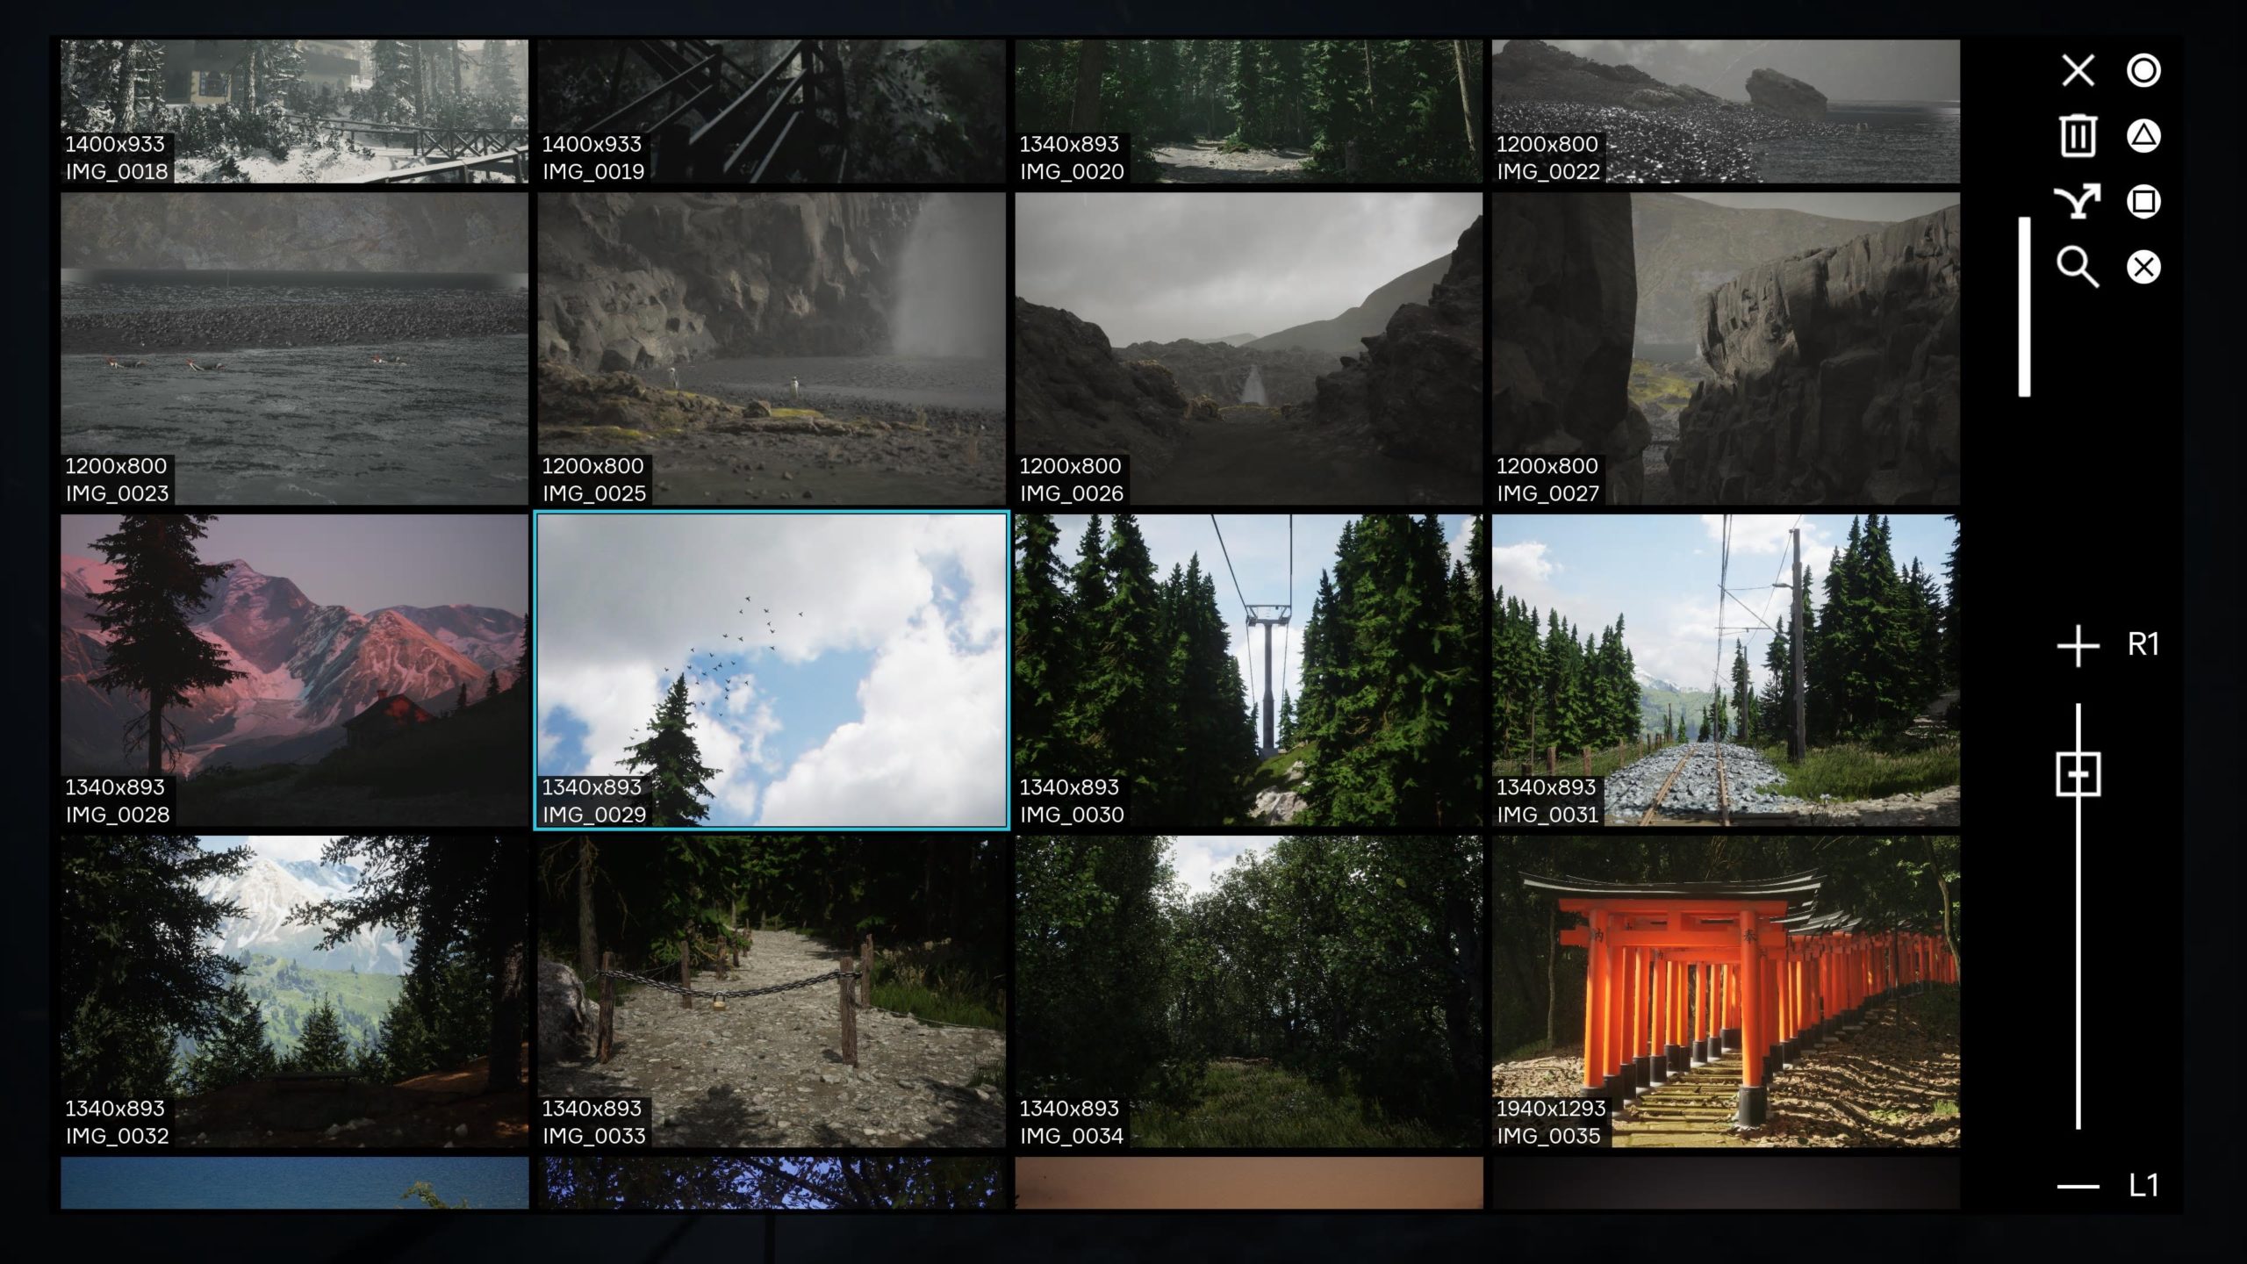Select the IMG_0031 railway tracks photo
Image resolution: width=2247 pixels, height=1264 pixels.
click(x=1726, y=670)
